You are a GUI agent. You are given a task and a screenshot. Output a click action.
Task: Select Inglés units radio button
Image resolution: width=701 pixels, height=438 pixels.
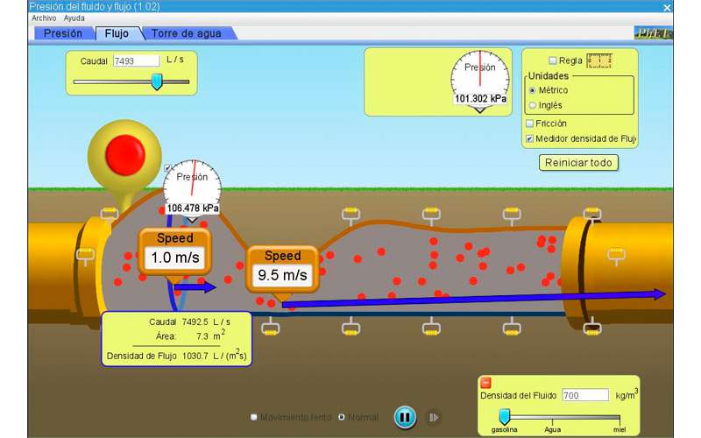tap(532, 105)
